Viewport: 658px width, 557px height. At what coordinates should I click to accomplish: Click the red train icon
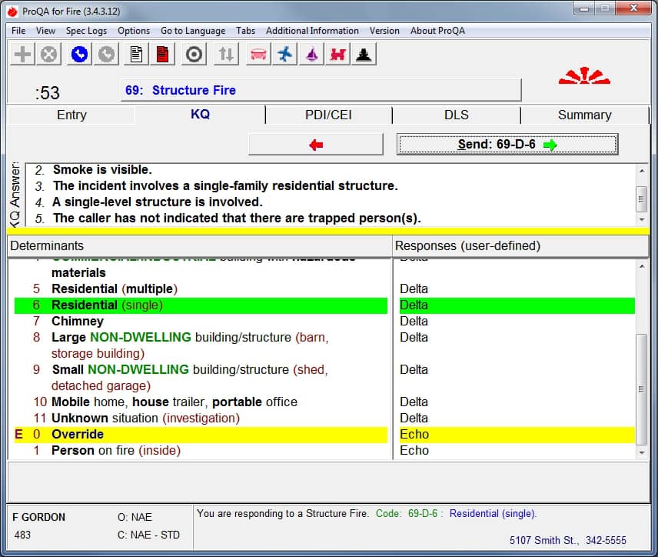point(338,55)
